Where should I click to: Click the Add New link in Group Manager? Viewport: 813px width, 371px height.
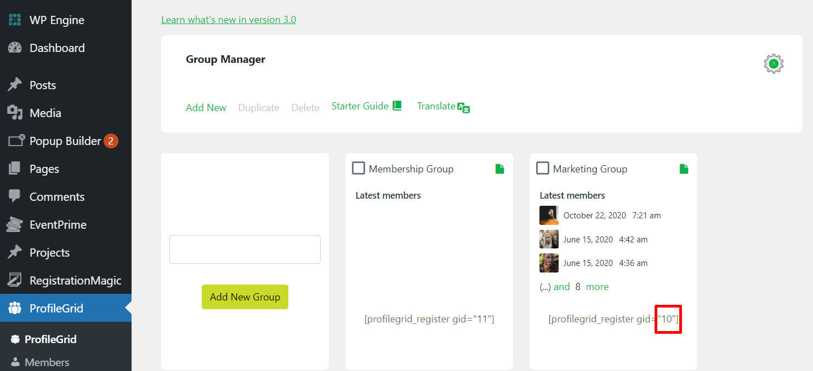coord(206,108)
